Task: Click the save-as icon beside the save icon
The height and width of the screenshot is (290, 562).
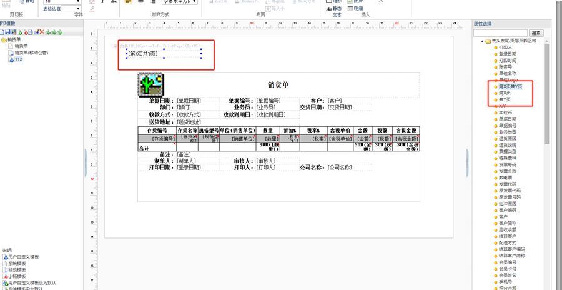Action: point(13,32)
